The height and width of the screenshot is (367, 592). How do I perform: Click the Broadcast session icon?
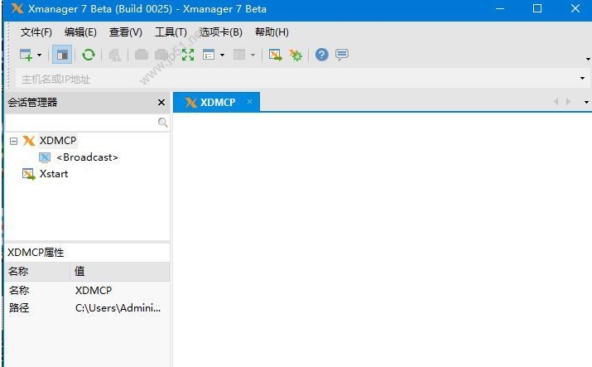point(45,157)
